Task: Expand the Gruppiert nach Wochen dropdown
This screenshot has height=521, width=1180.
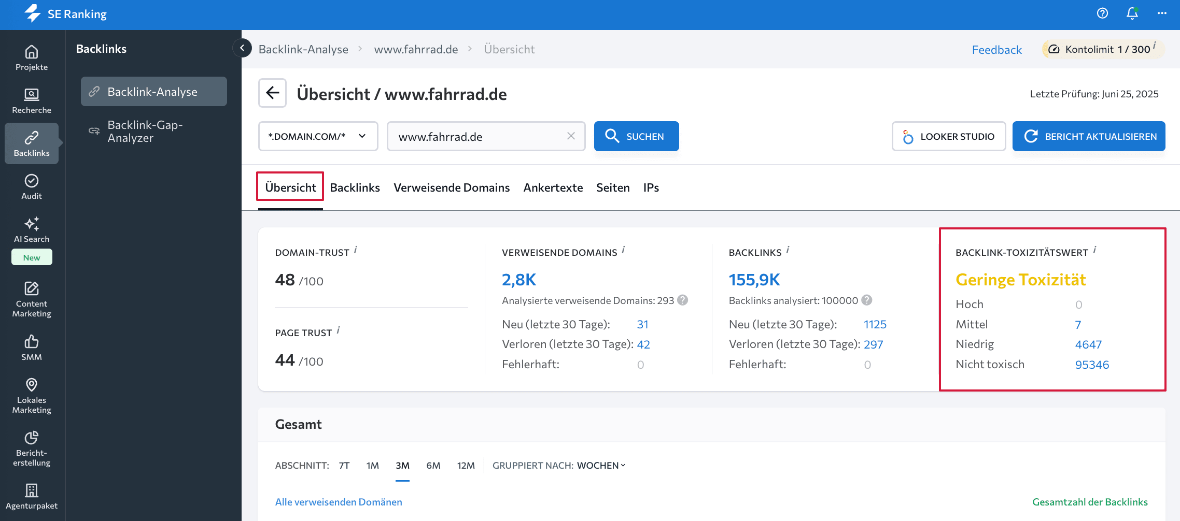Action: (601, 465)
